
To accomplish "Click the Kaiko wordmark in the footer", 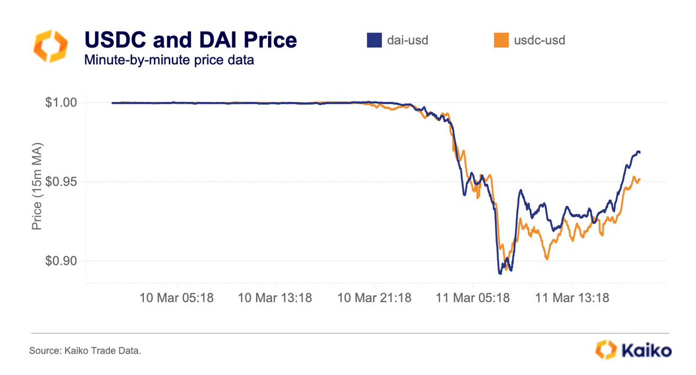I will coord(646,351).
